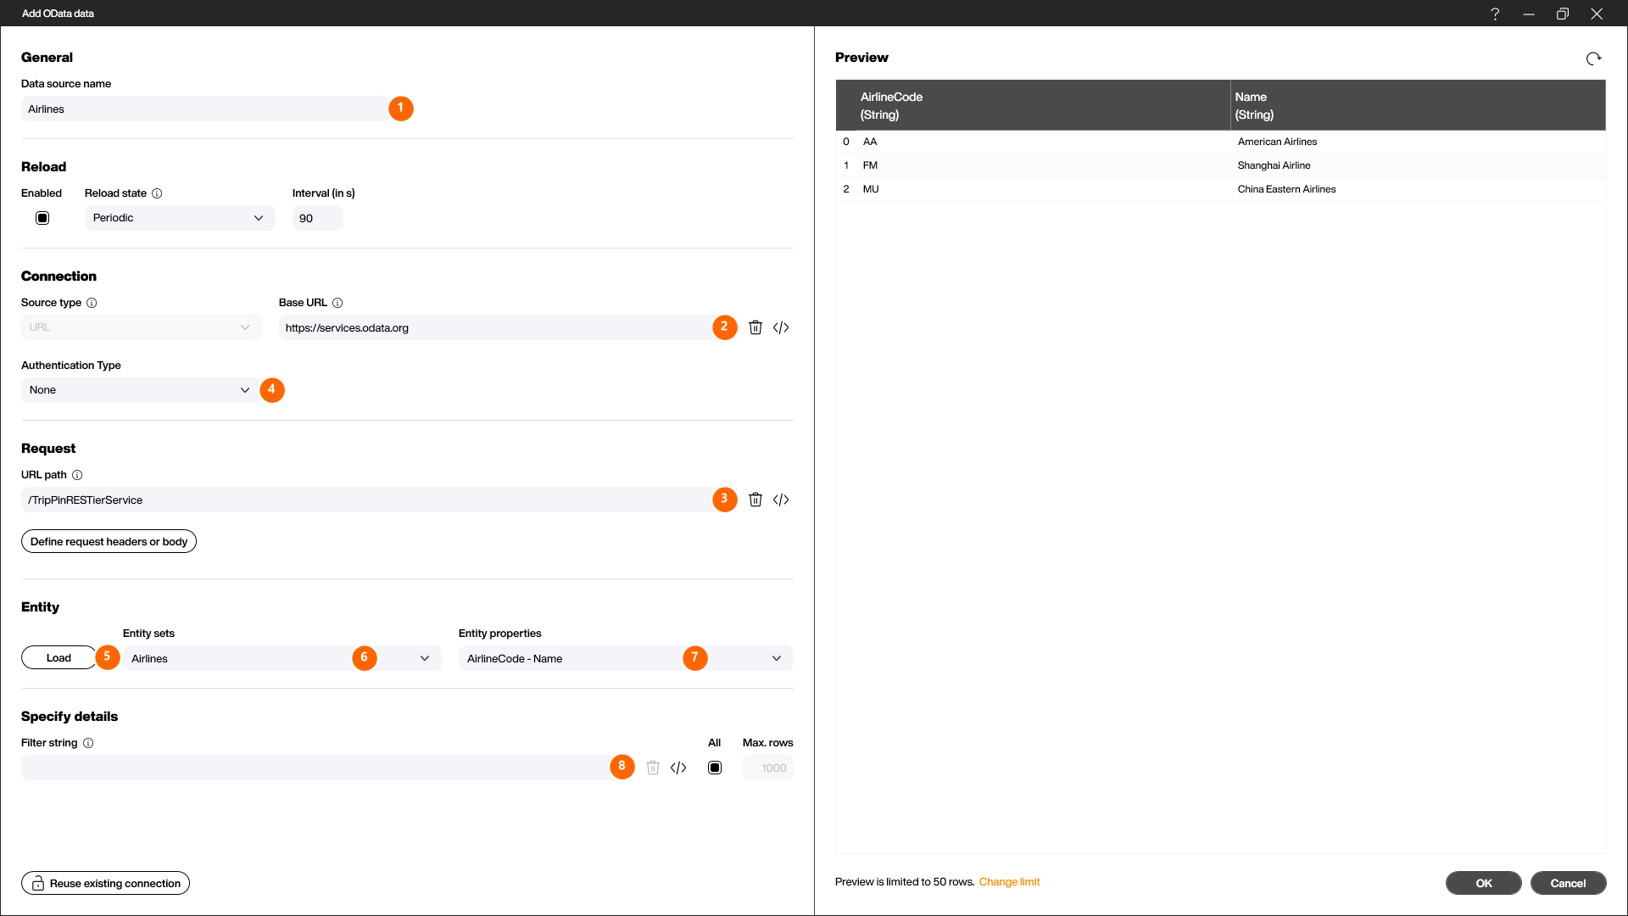The width and height of the screenshot is (1628, 916).
Task: Click Define request headers or body
Action: (109, 541)
